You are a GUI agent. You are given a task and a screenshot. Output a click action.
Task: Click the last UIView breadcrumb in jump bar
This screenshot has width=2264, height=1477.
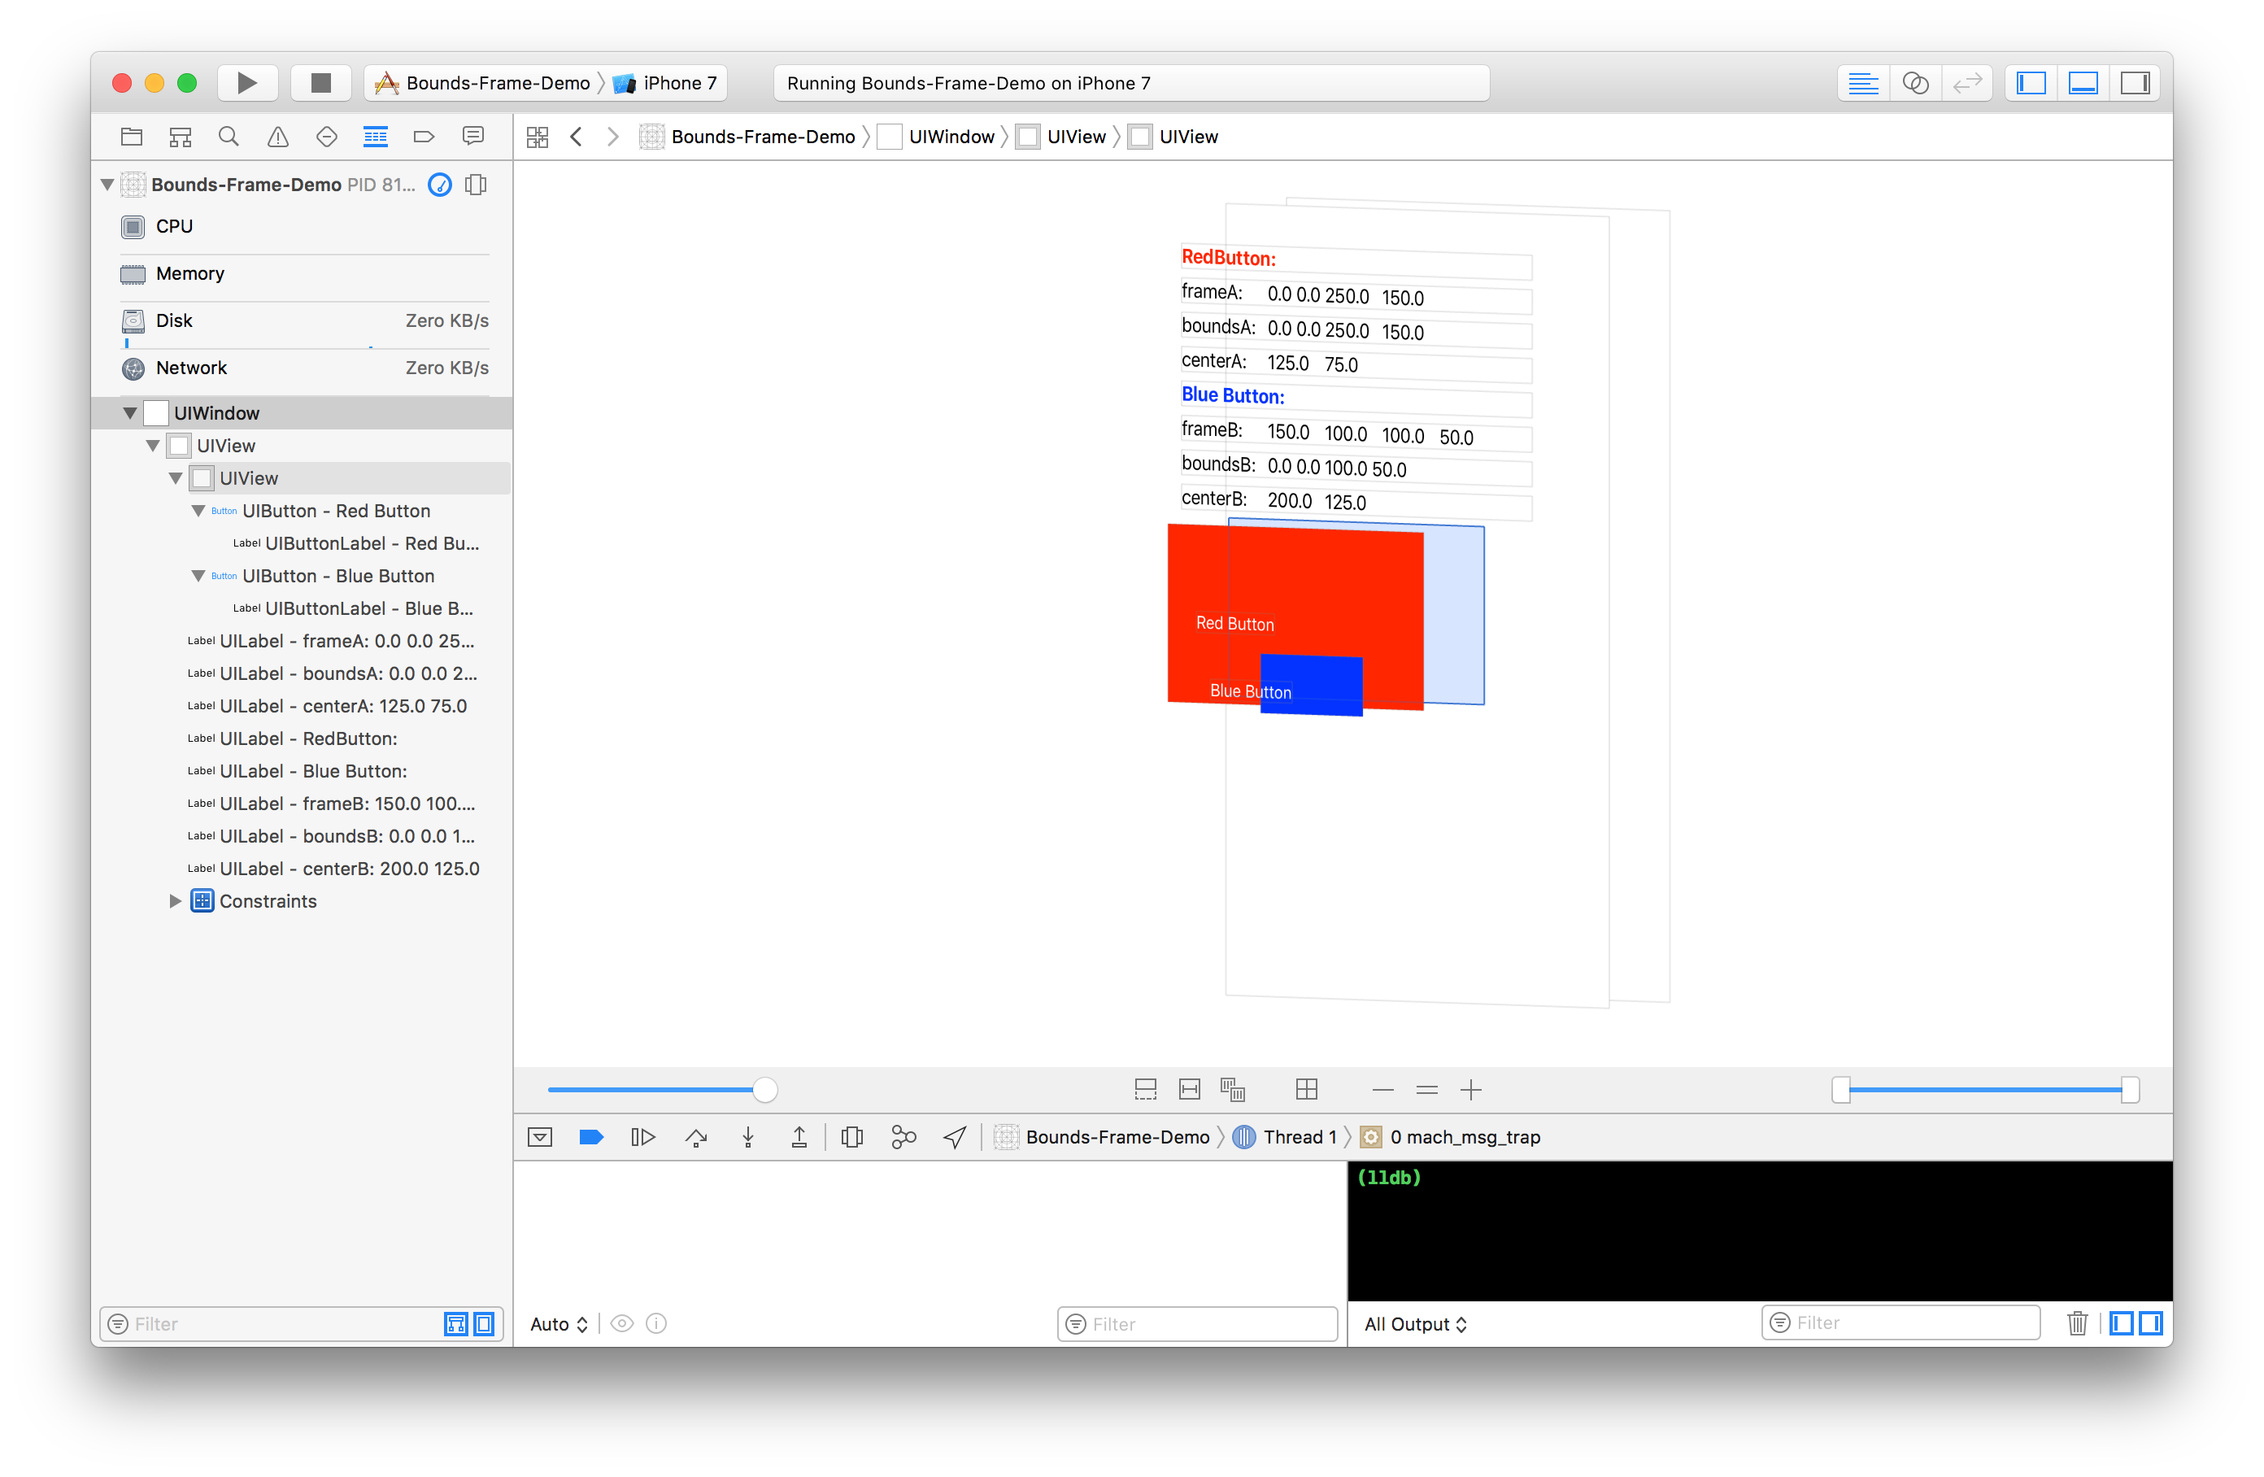click(x=1173, y=137)
